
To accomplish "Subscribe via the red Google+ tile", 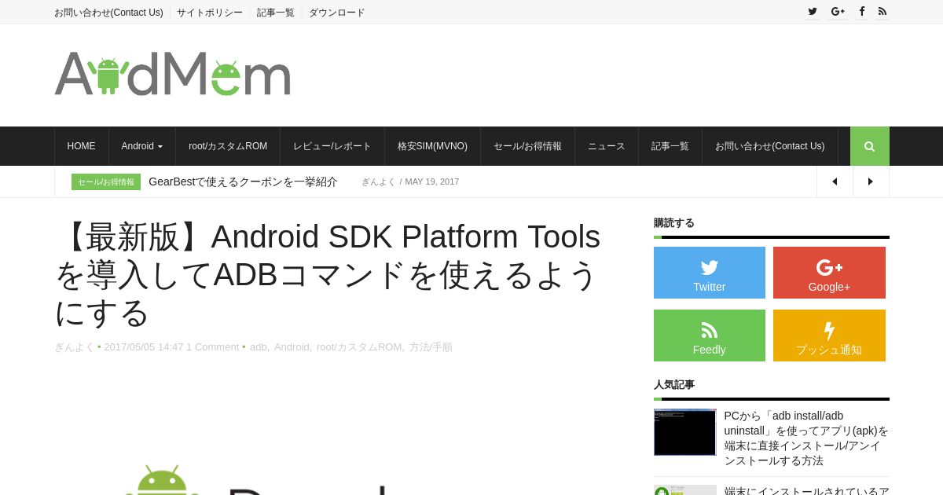I will click(x=829, y=273).
